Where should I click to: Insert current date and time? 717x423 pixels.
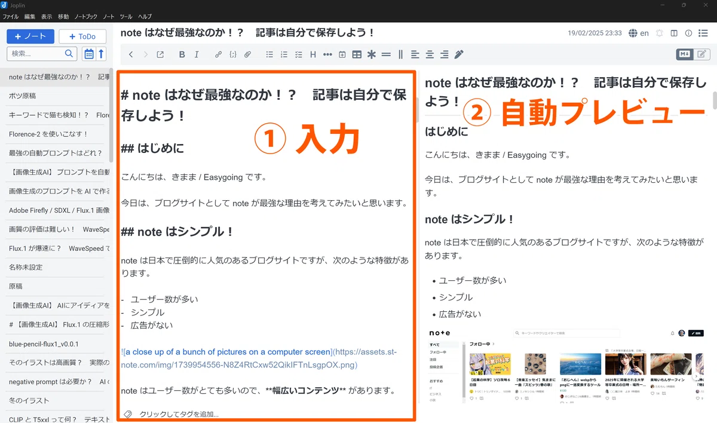click(x=342, y=54)
